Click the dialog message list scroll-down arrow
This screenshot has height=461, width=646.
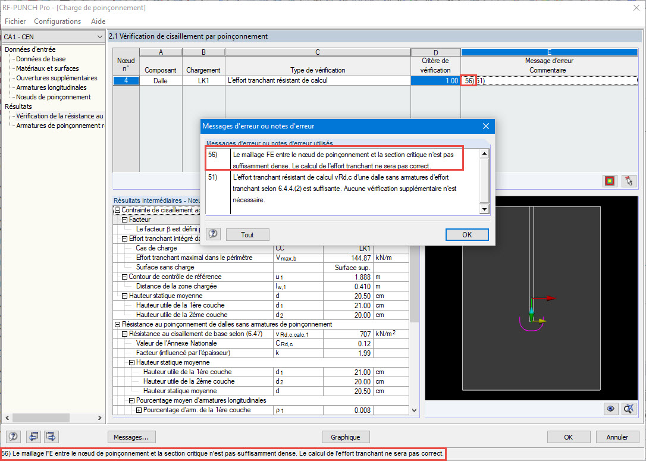[x=484, y=209]
